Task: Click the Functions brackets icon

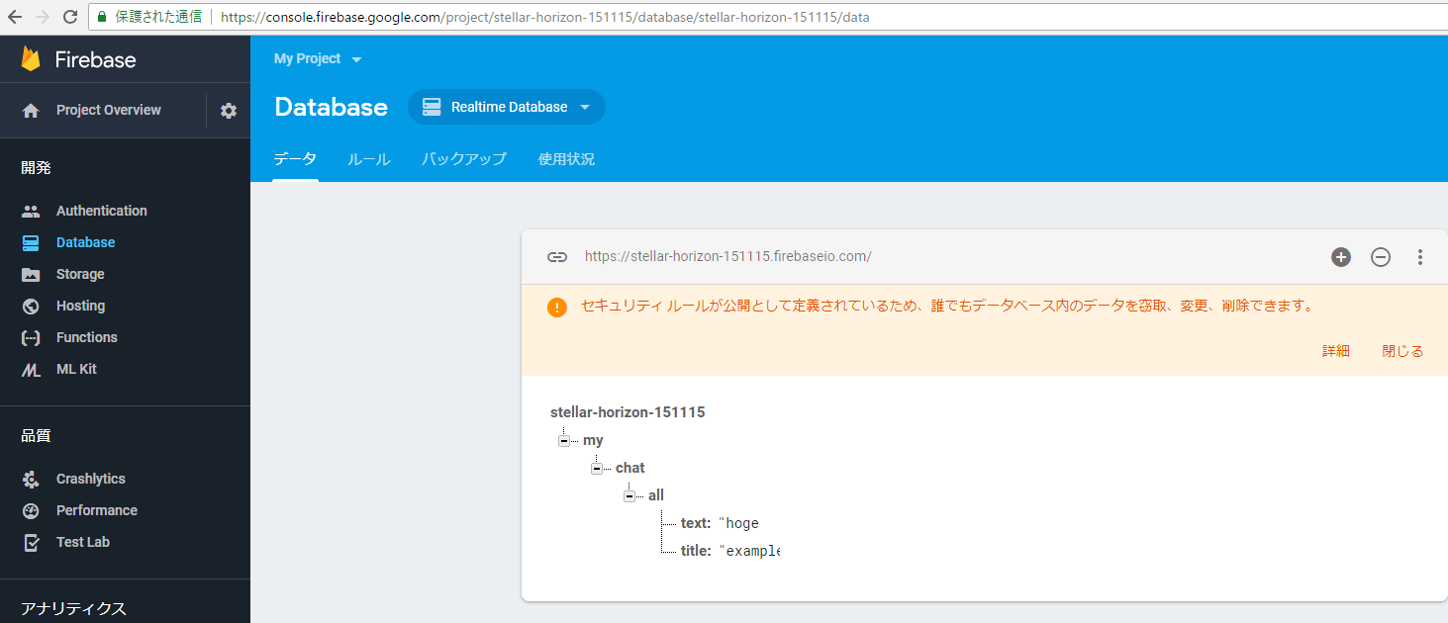Action: pos(31,337)
